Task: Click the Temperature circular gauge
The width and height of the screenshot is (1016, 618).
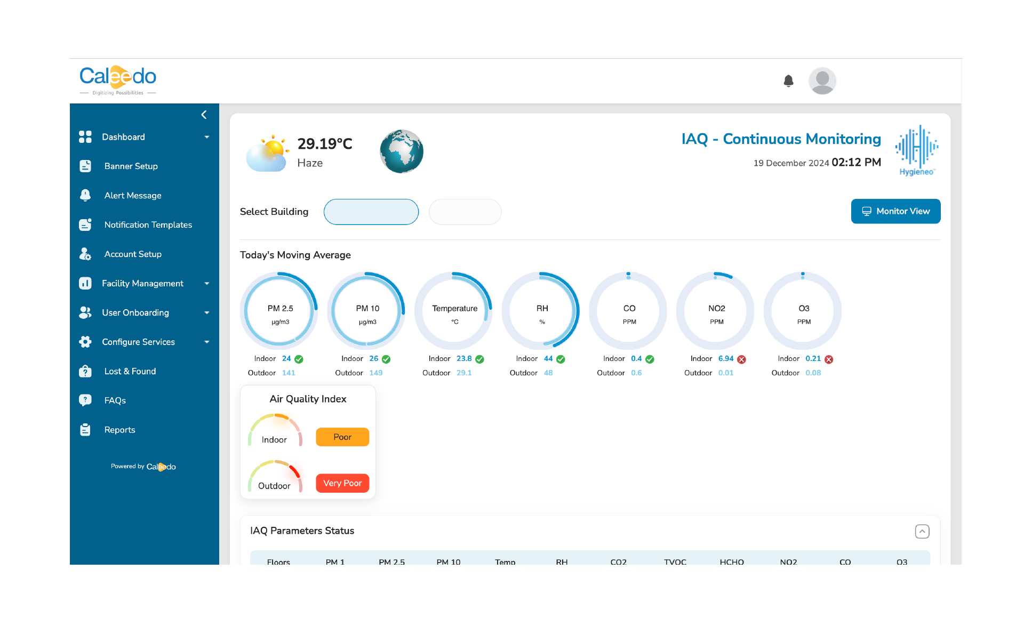Action: (454, 311)
